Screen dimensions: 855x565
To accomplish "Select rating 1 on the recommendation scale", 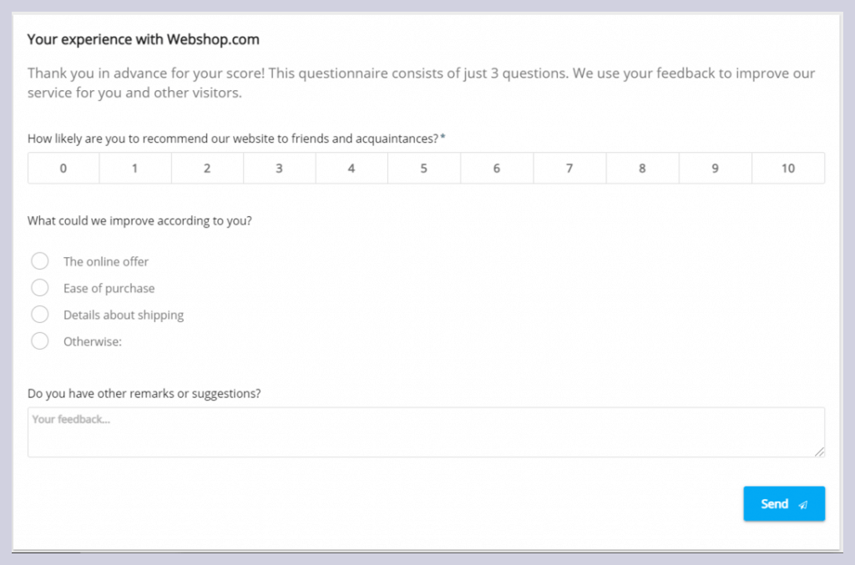I will tap(134, 168).
